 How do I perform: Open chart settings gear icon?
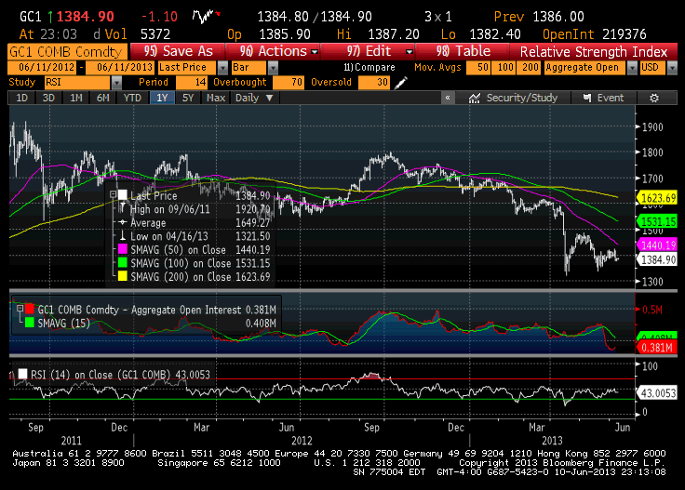[x=654, y=99]
